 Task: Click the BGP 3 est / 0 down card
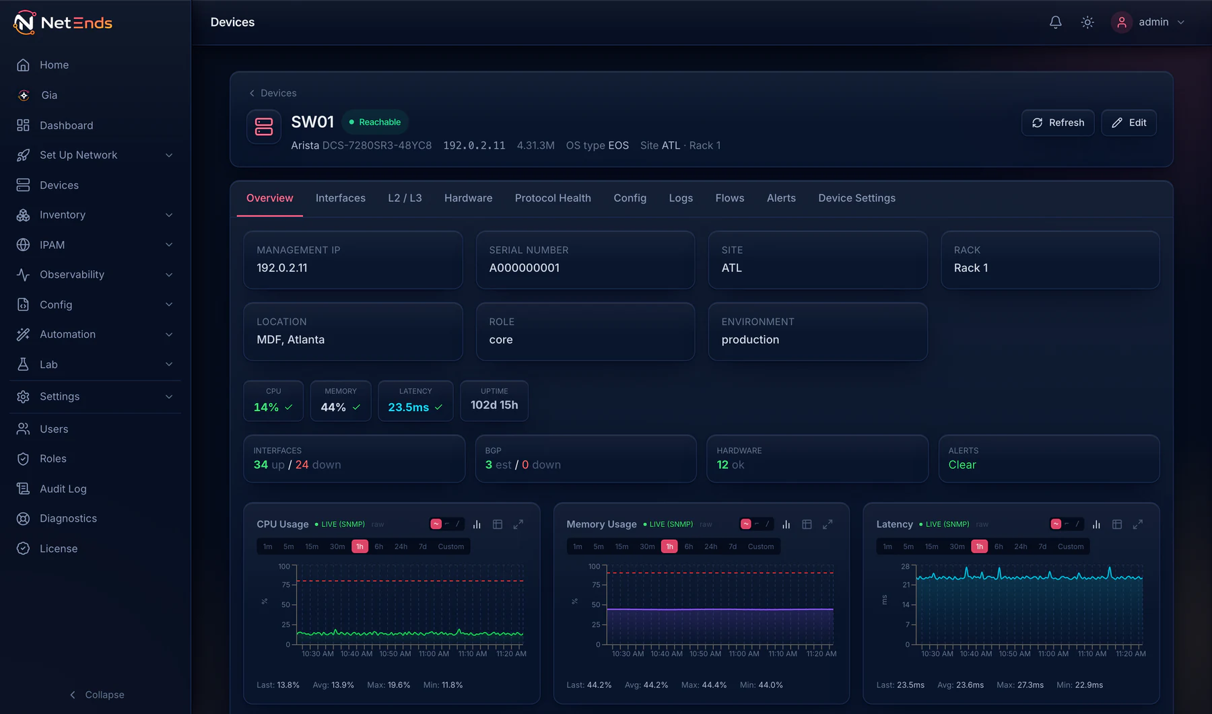pos(586,458)
